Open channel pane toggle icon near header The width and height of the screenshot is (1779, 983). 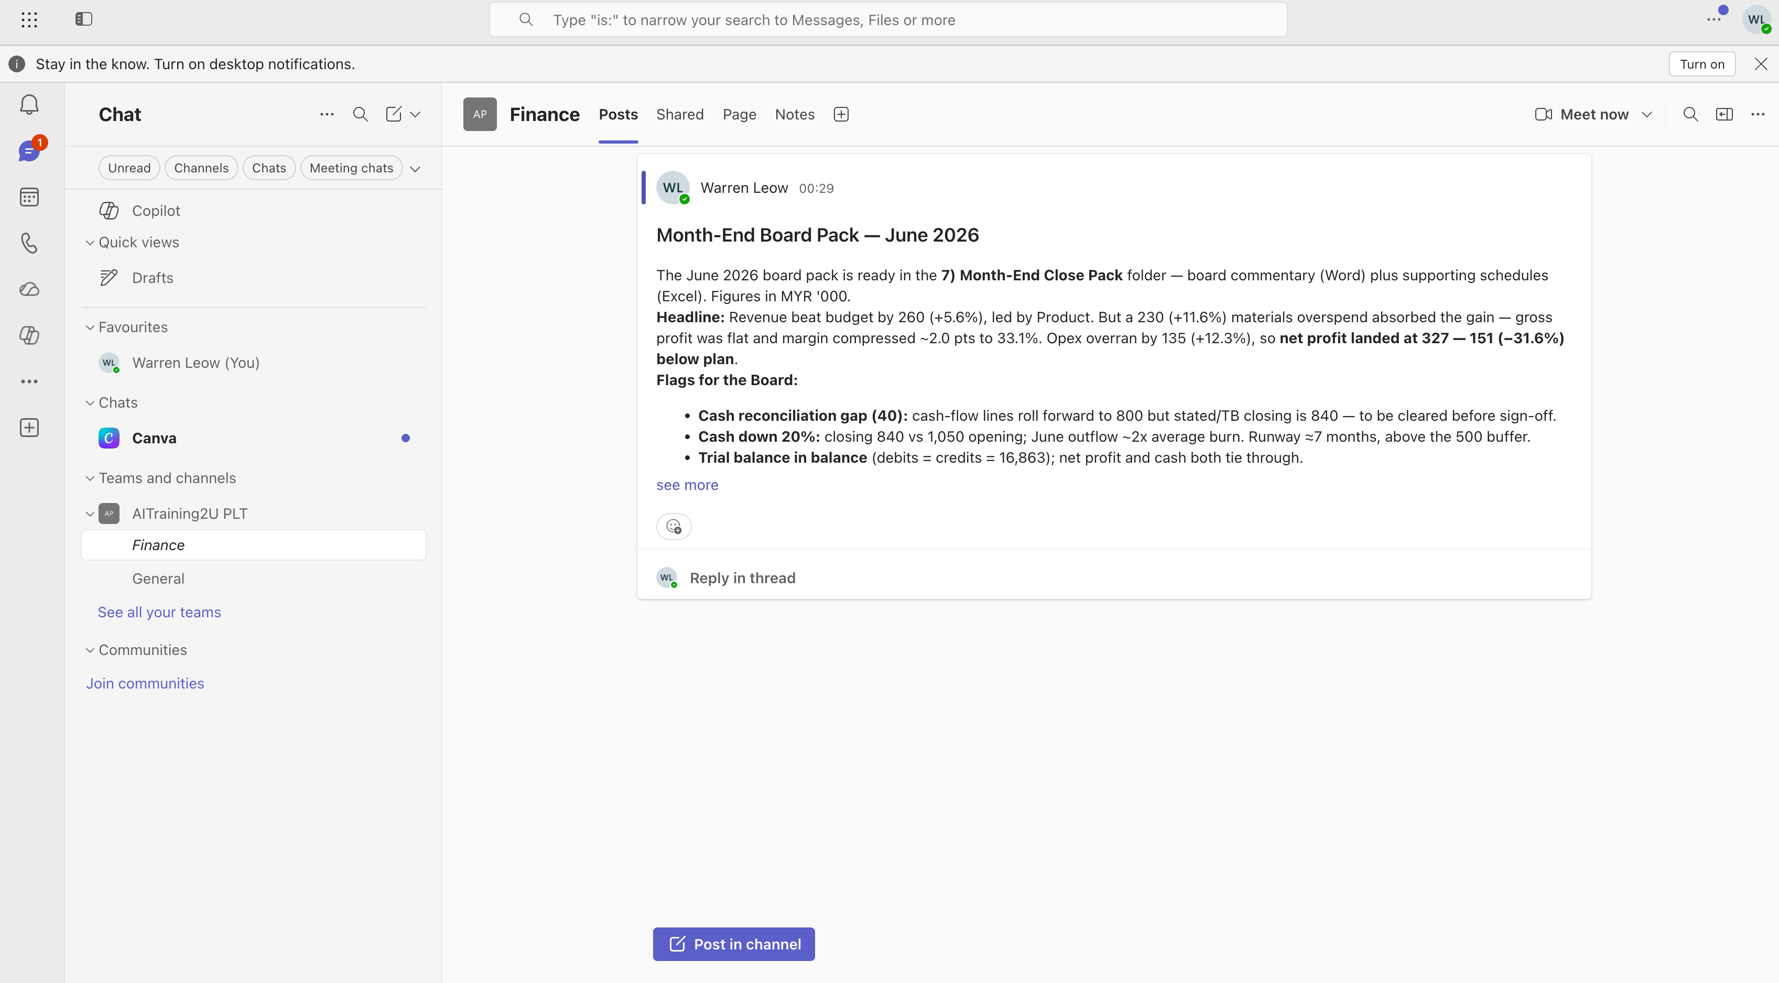[1724, 114]
